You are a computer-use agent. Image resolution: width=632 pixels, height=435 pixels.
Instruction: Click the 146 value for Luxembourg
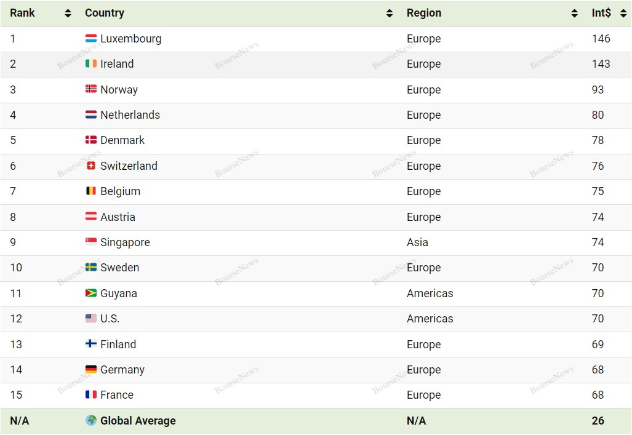click(601, 39)
